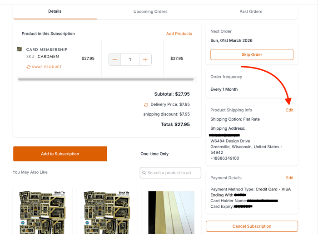This screenshot has width=318, height=234.
Task: Select the Details tab
Action: (x=55, y=11)
